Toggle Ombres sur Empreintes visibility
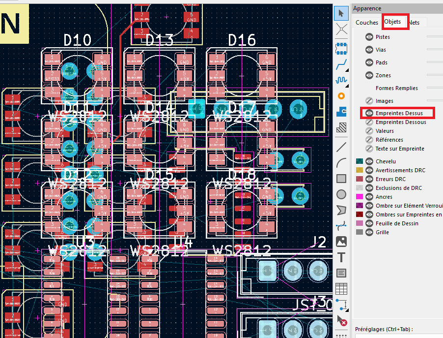The image size is (443, 338). (x=369, y=215)
